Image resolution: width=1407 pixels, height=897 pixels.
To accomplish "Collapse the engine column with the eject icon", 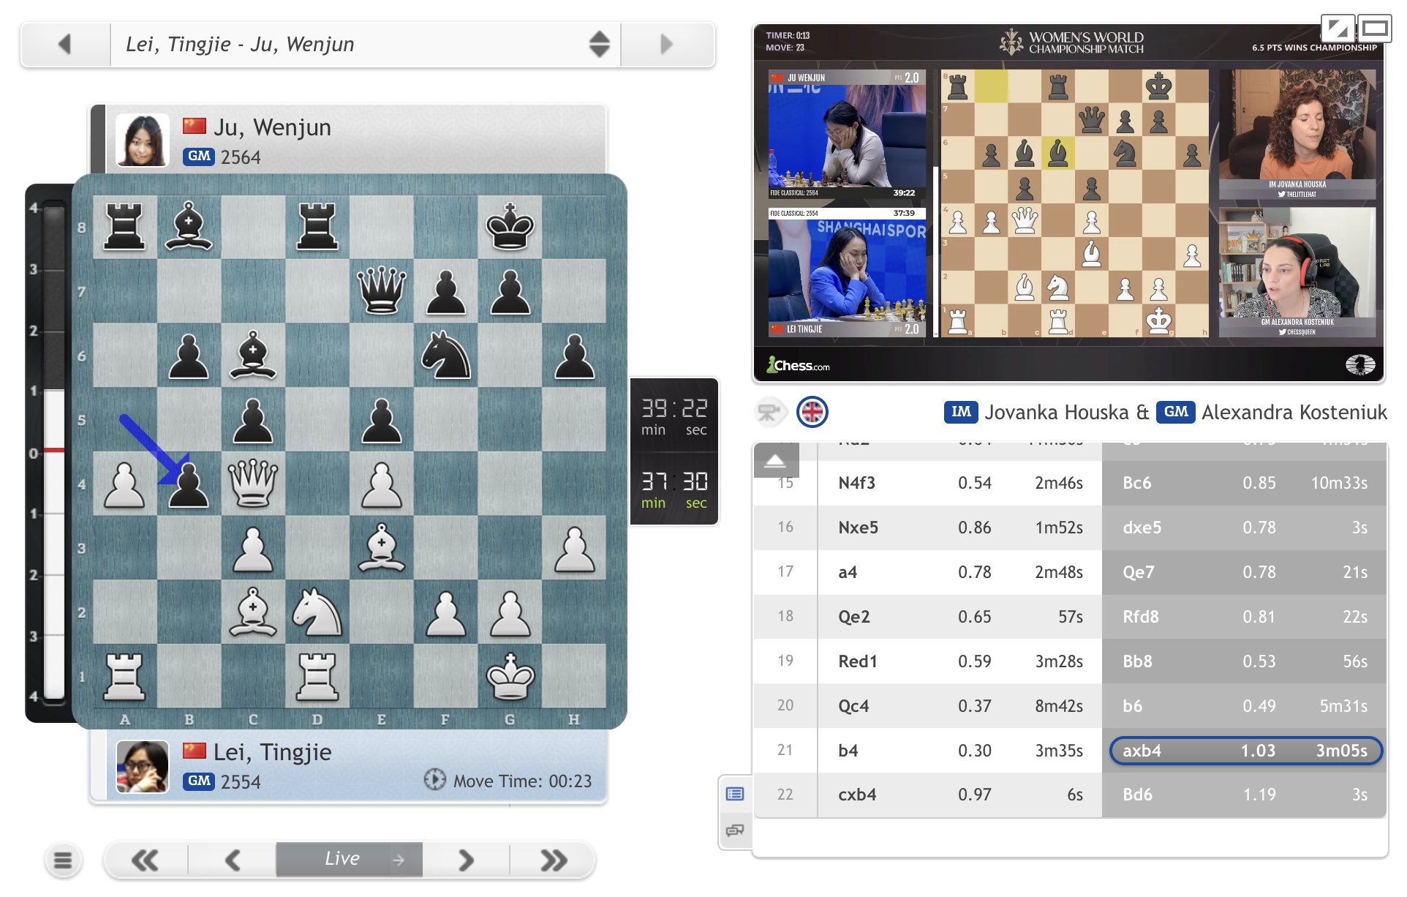I will click(775, 461).
